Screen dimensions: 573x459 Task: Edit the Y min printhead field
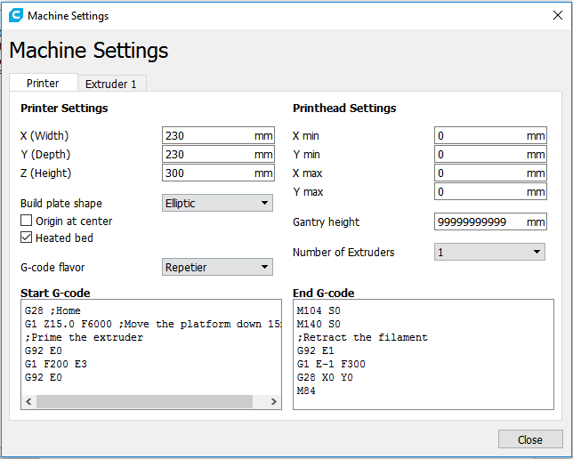490,154
